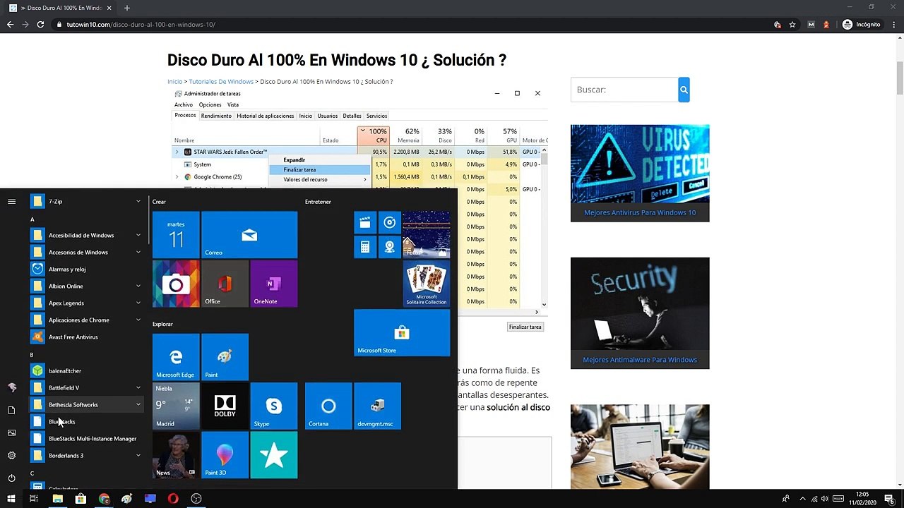Open the taskbar notification center

[x=889, y=499]
